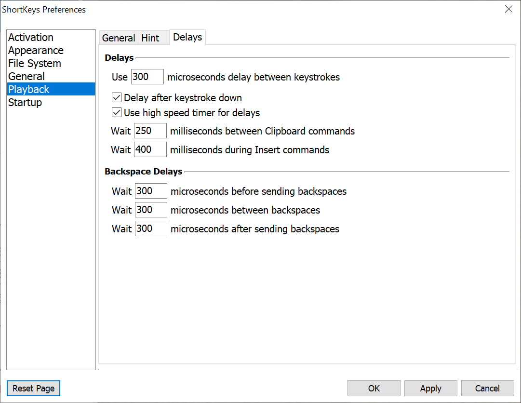Cancel the preferences dialog
The image size is (521, 403).
point(487,388)
